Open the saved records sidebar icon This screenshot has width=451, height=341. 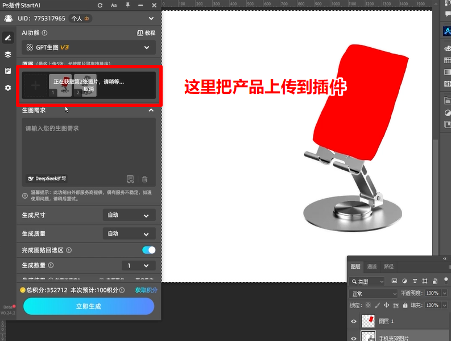(8, 71)
